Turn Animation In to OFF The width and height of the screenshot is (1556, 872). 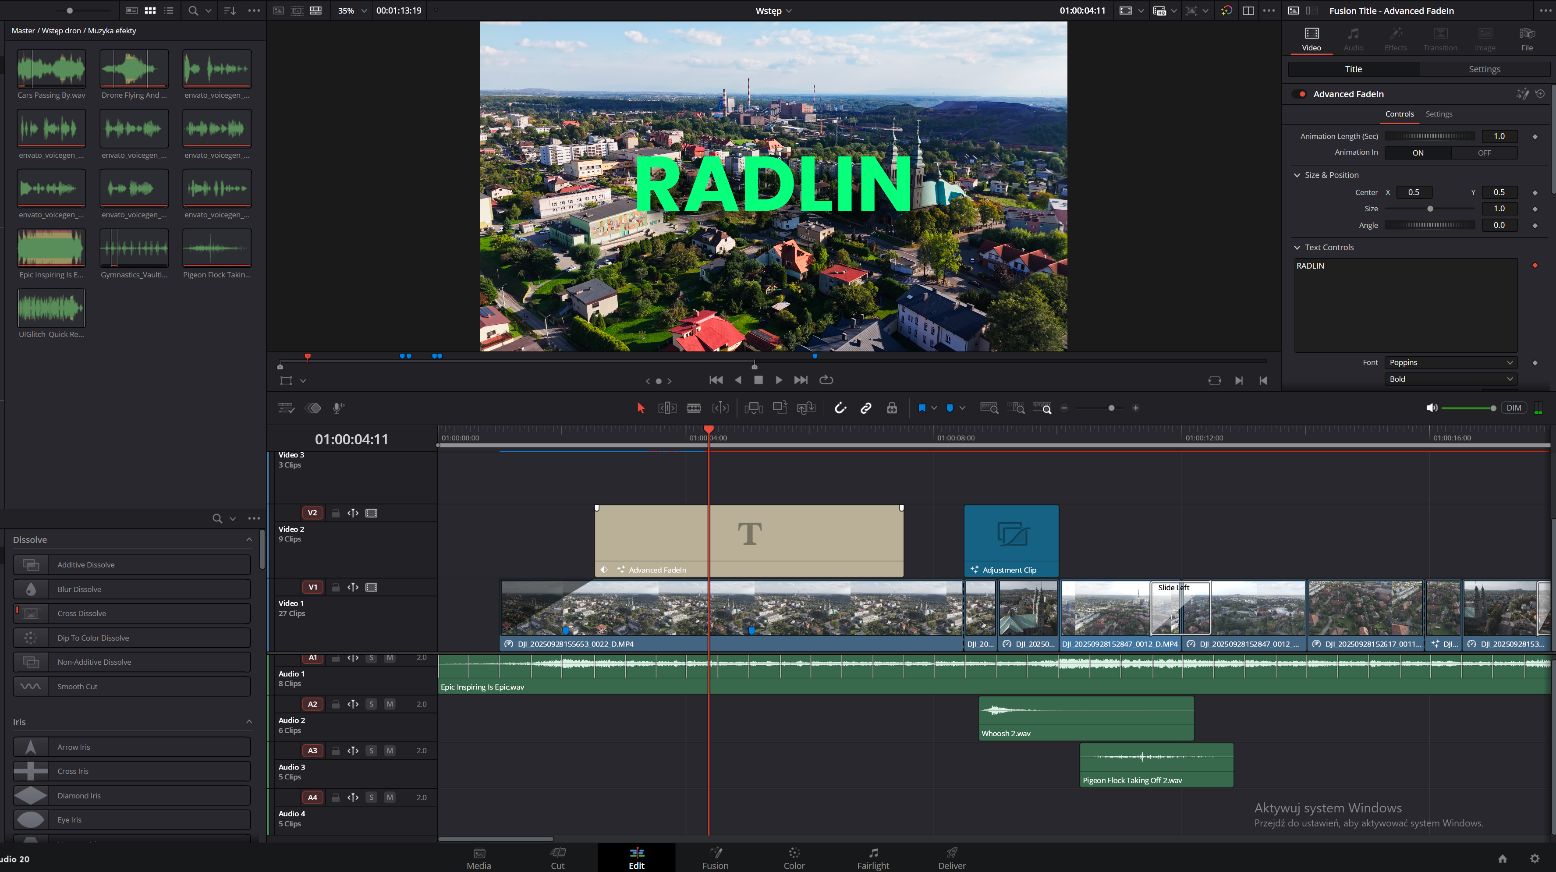1484,153
